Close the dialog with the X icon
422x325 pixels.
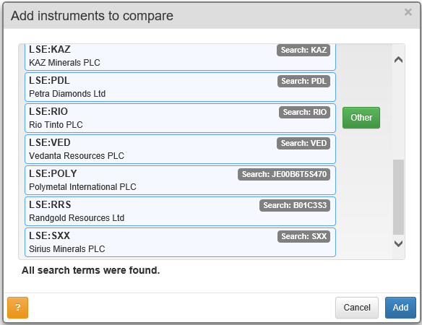pyautogui.click(x=408, y=12)
